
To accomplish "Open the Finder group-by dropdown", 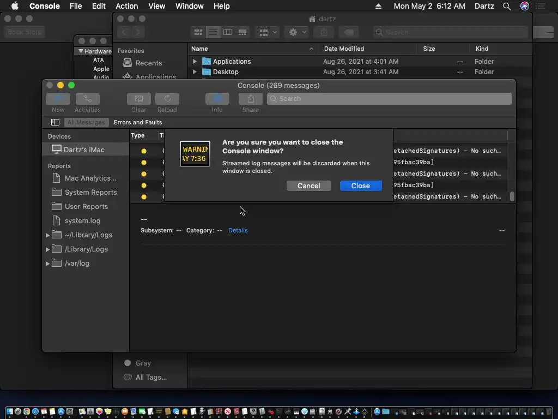I will [x=267, y=32].
